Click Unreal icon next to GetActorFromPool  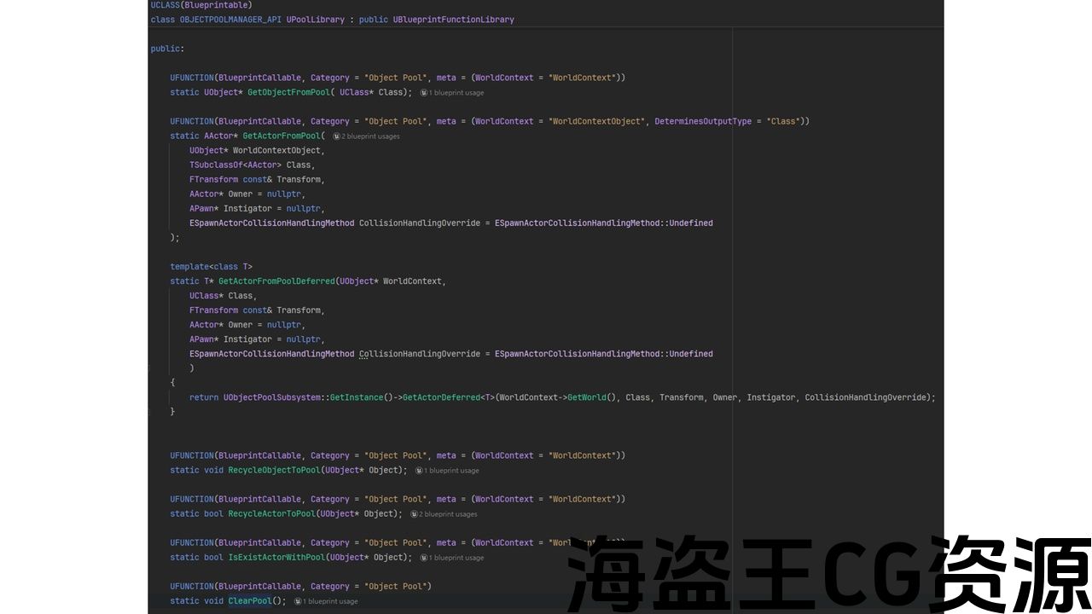(336, 136)
